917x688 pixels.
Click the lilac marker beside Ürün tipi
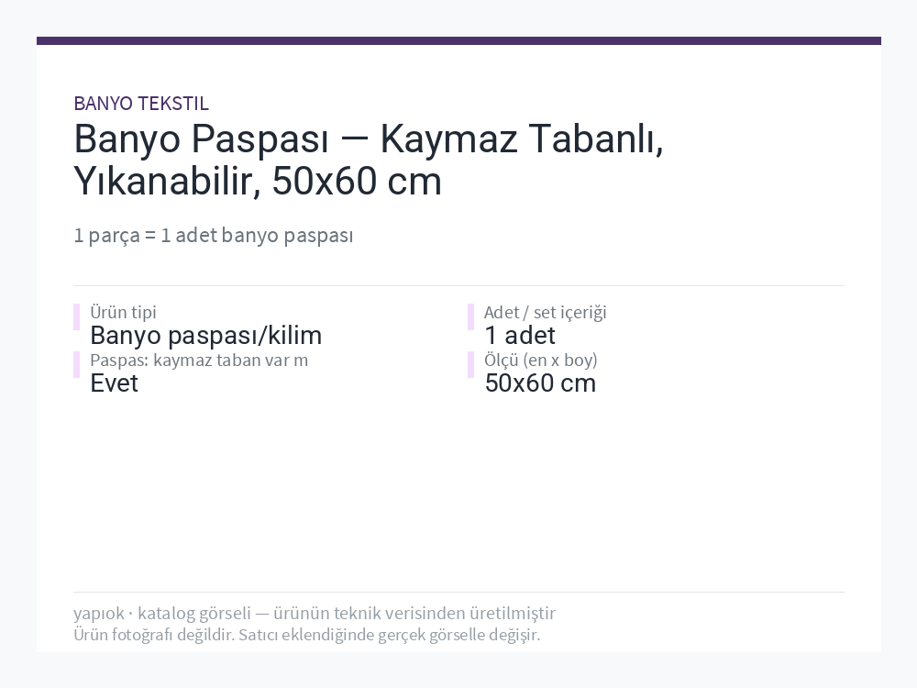(x=77, y=316)
